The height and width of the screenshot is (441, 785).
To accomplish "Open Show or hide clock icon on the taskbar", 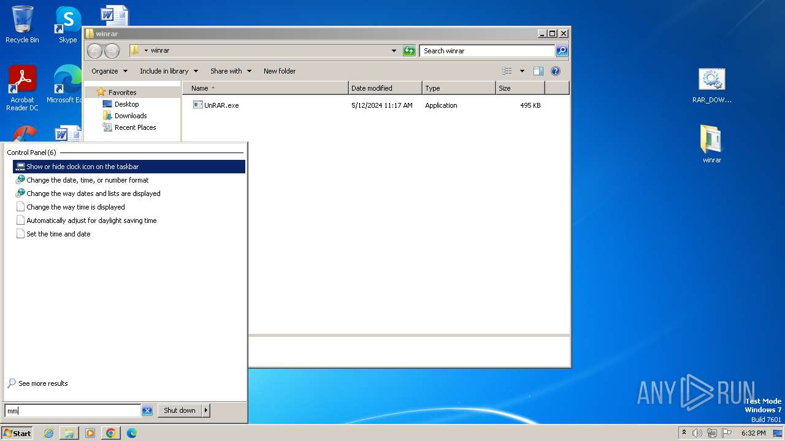I will click(x=129, y=167).
